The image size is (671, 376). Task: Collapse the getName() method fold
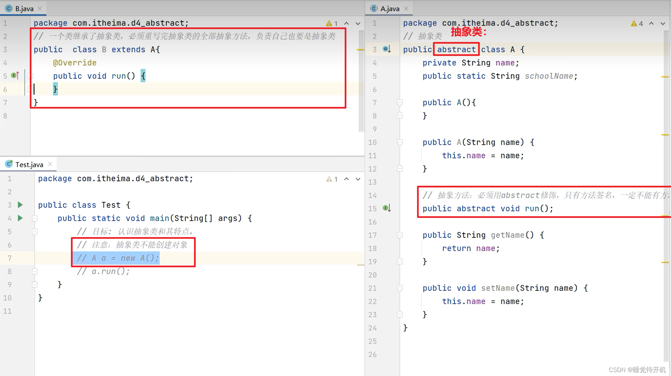[x=400, y=235]
